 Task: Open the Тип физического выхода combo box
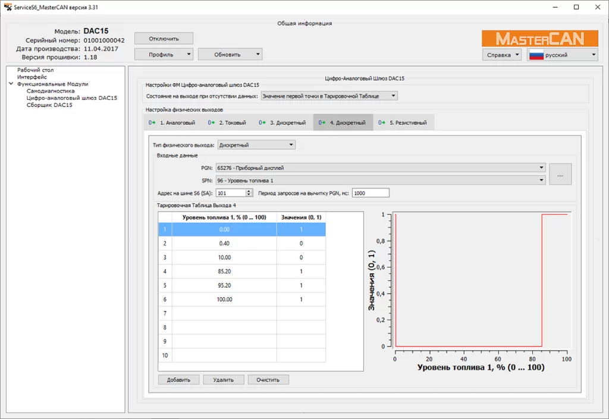point(256,144)
